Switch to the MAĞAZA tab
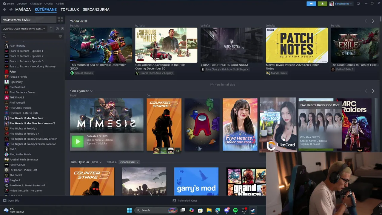The height and width of the screenshot is (215, 382). coord(23,10)
